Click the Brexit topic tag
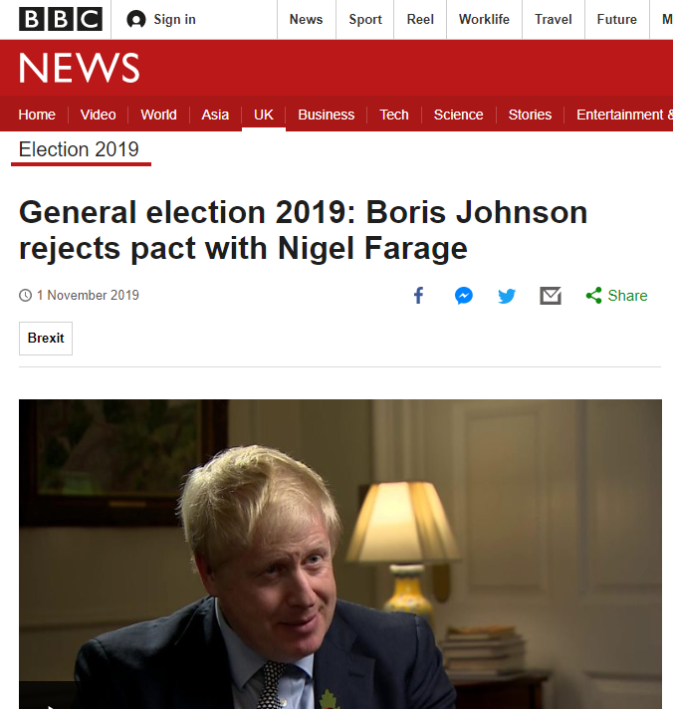The height and width of the screenshot is (709, 673). point(46,339)
